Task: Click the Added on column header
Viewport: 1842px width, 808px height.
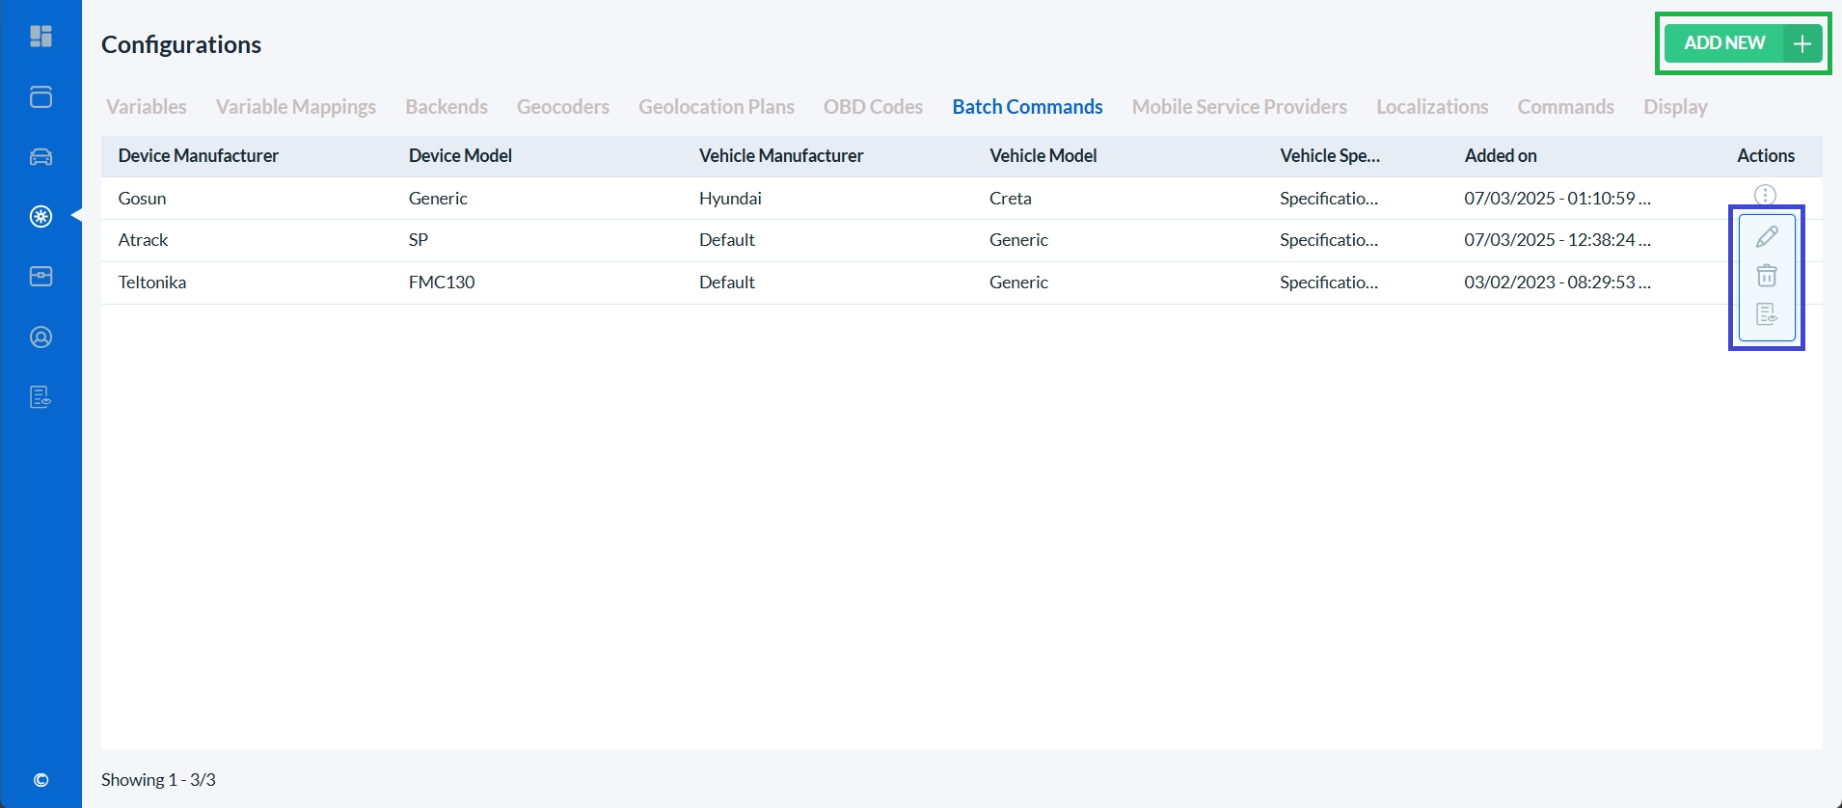Action: click(1500, 156)
